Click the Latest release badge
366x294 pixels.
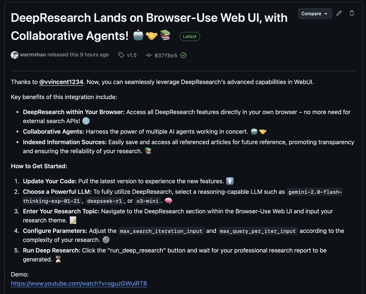pos(190,37)
